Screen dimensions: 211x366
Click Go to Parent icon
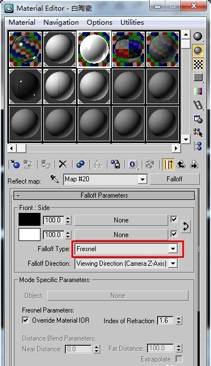click(181, 164)
